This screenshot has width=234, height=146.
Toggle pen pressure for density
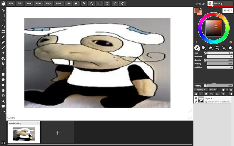click(x=205, y=60)
